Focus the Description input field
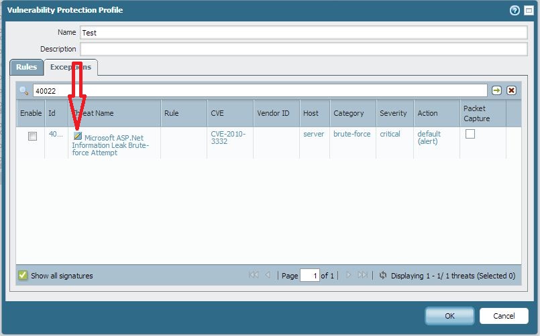 coord(303,49)
